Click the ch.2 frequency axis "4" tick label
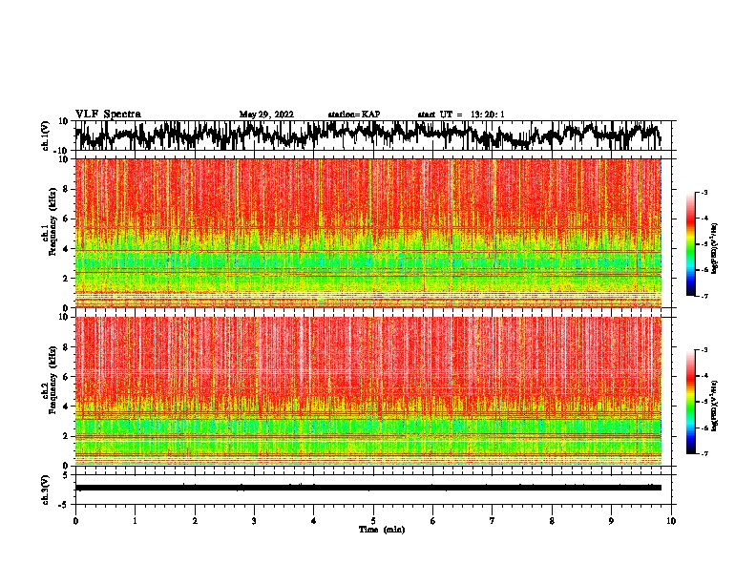This screenshot has height=584, width=756. point(66,407)
